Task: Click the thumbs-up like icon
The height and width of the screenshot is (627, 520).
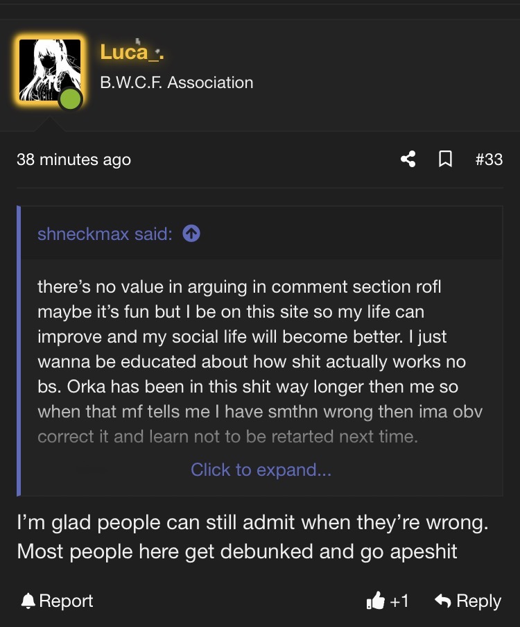Action: click(375, 601)
